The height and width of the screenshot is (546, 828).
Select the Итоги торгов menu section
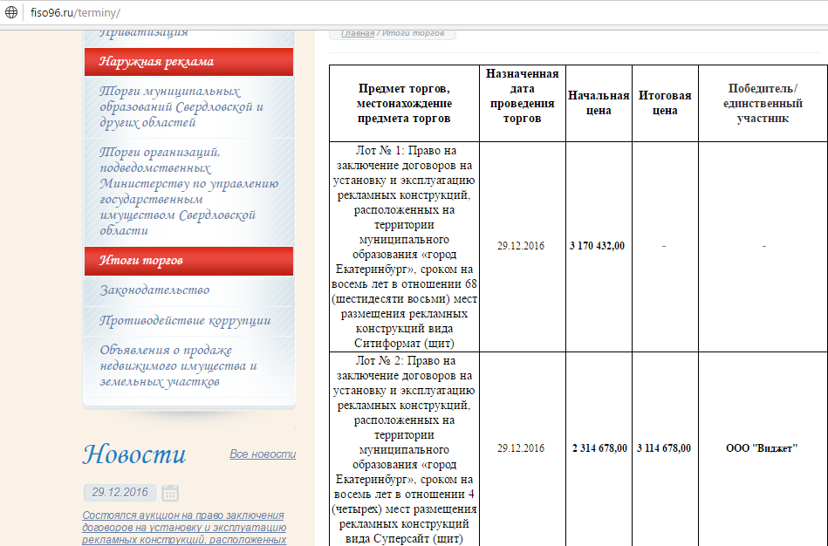pos(188,261)
